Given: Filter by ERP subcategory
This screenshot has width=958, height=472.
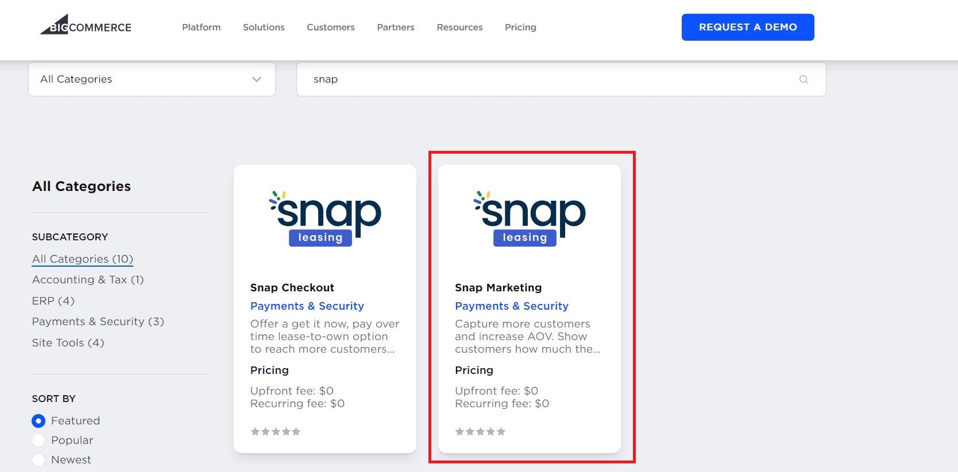Looking at the screenshot, I should [53, 301].
